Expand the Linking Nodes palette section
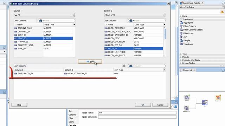225x126 pixels. click(x=181, y=63)
